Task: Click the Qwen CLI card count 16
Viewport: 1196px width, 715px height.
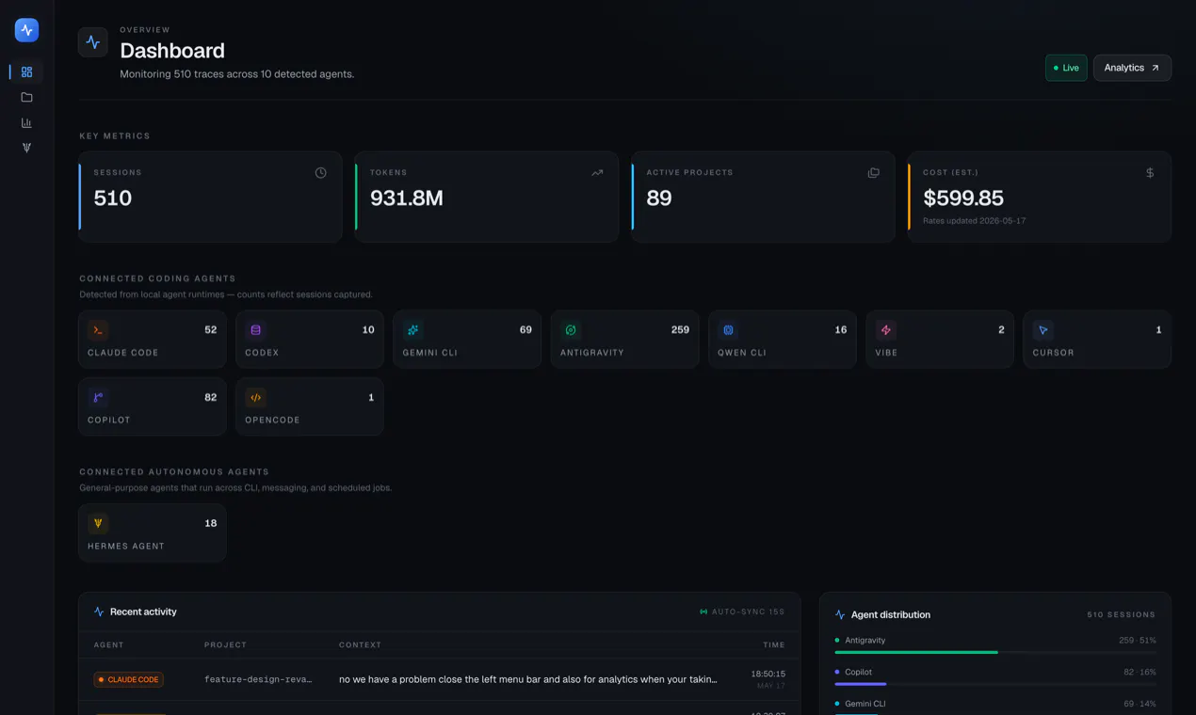Action: [840, 330]
